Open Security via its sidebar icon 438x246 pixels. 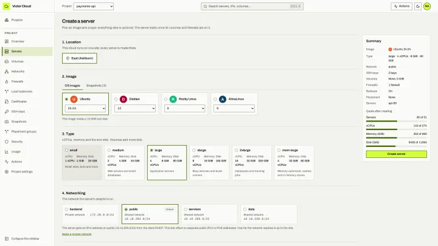pos(7,142)
